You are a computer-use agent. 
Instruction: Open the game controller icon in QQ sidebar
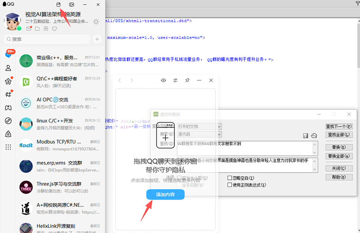(x=8, y=108)
